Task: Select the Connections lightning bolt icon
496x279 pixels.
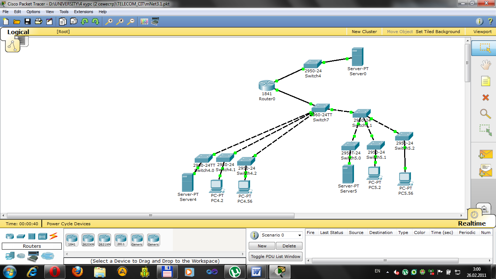Action: tap(54, 236)
